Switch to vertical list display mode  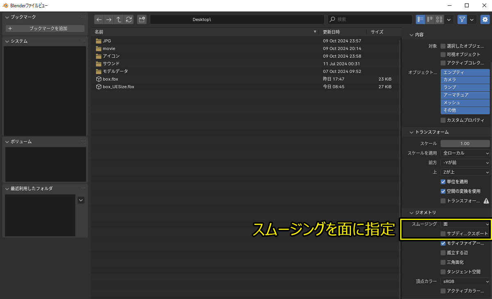[x=420, y=19]
